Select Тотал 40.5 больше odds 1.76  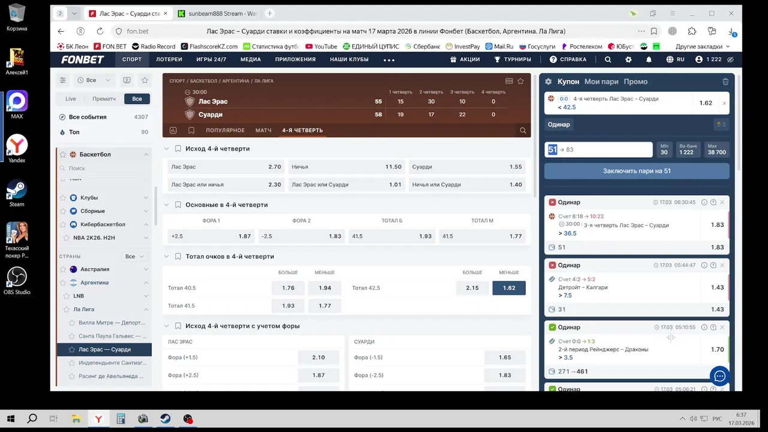[x=288, y=288]
